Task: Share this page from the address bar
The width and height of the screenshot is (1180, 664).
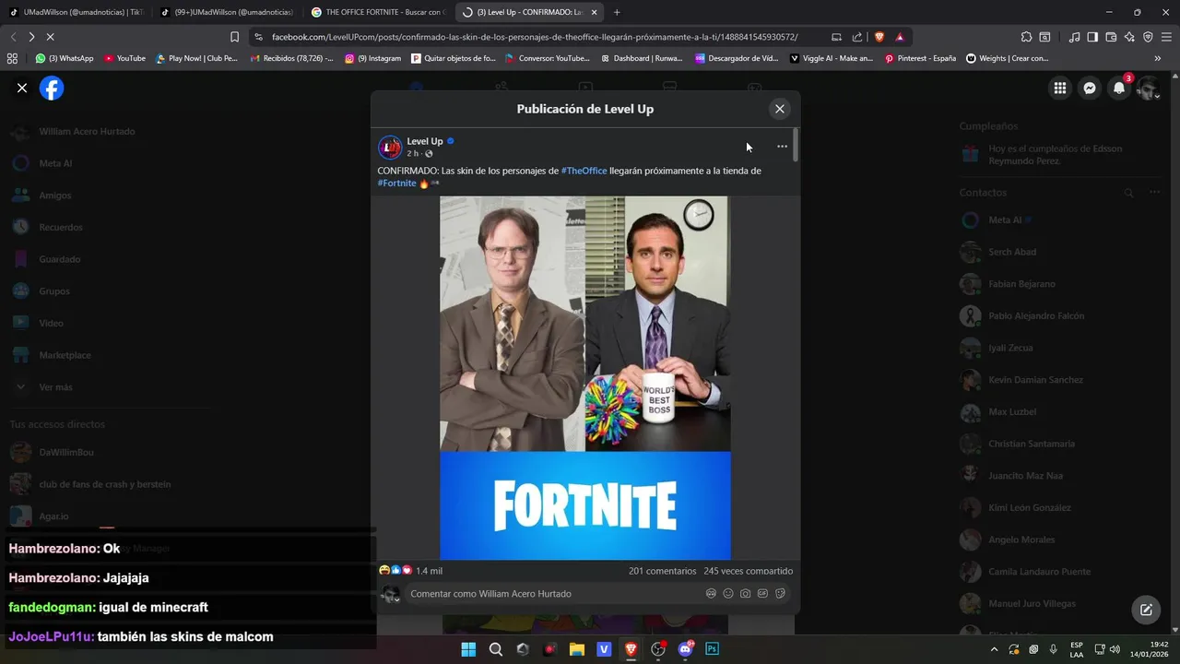Action: (857, 37)
